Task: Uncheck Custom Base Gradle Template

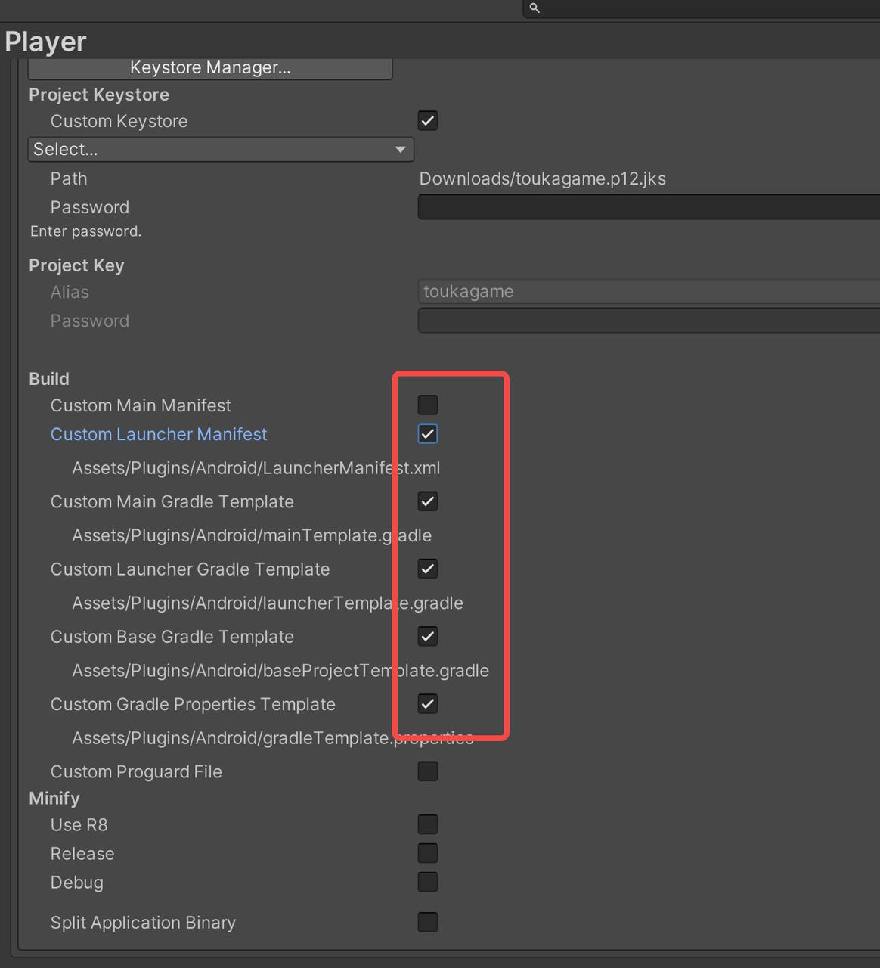Action: coord(428,637)
